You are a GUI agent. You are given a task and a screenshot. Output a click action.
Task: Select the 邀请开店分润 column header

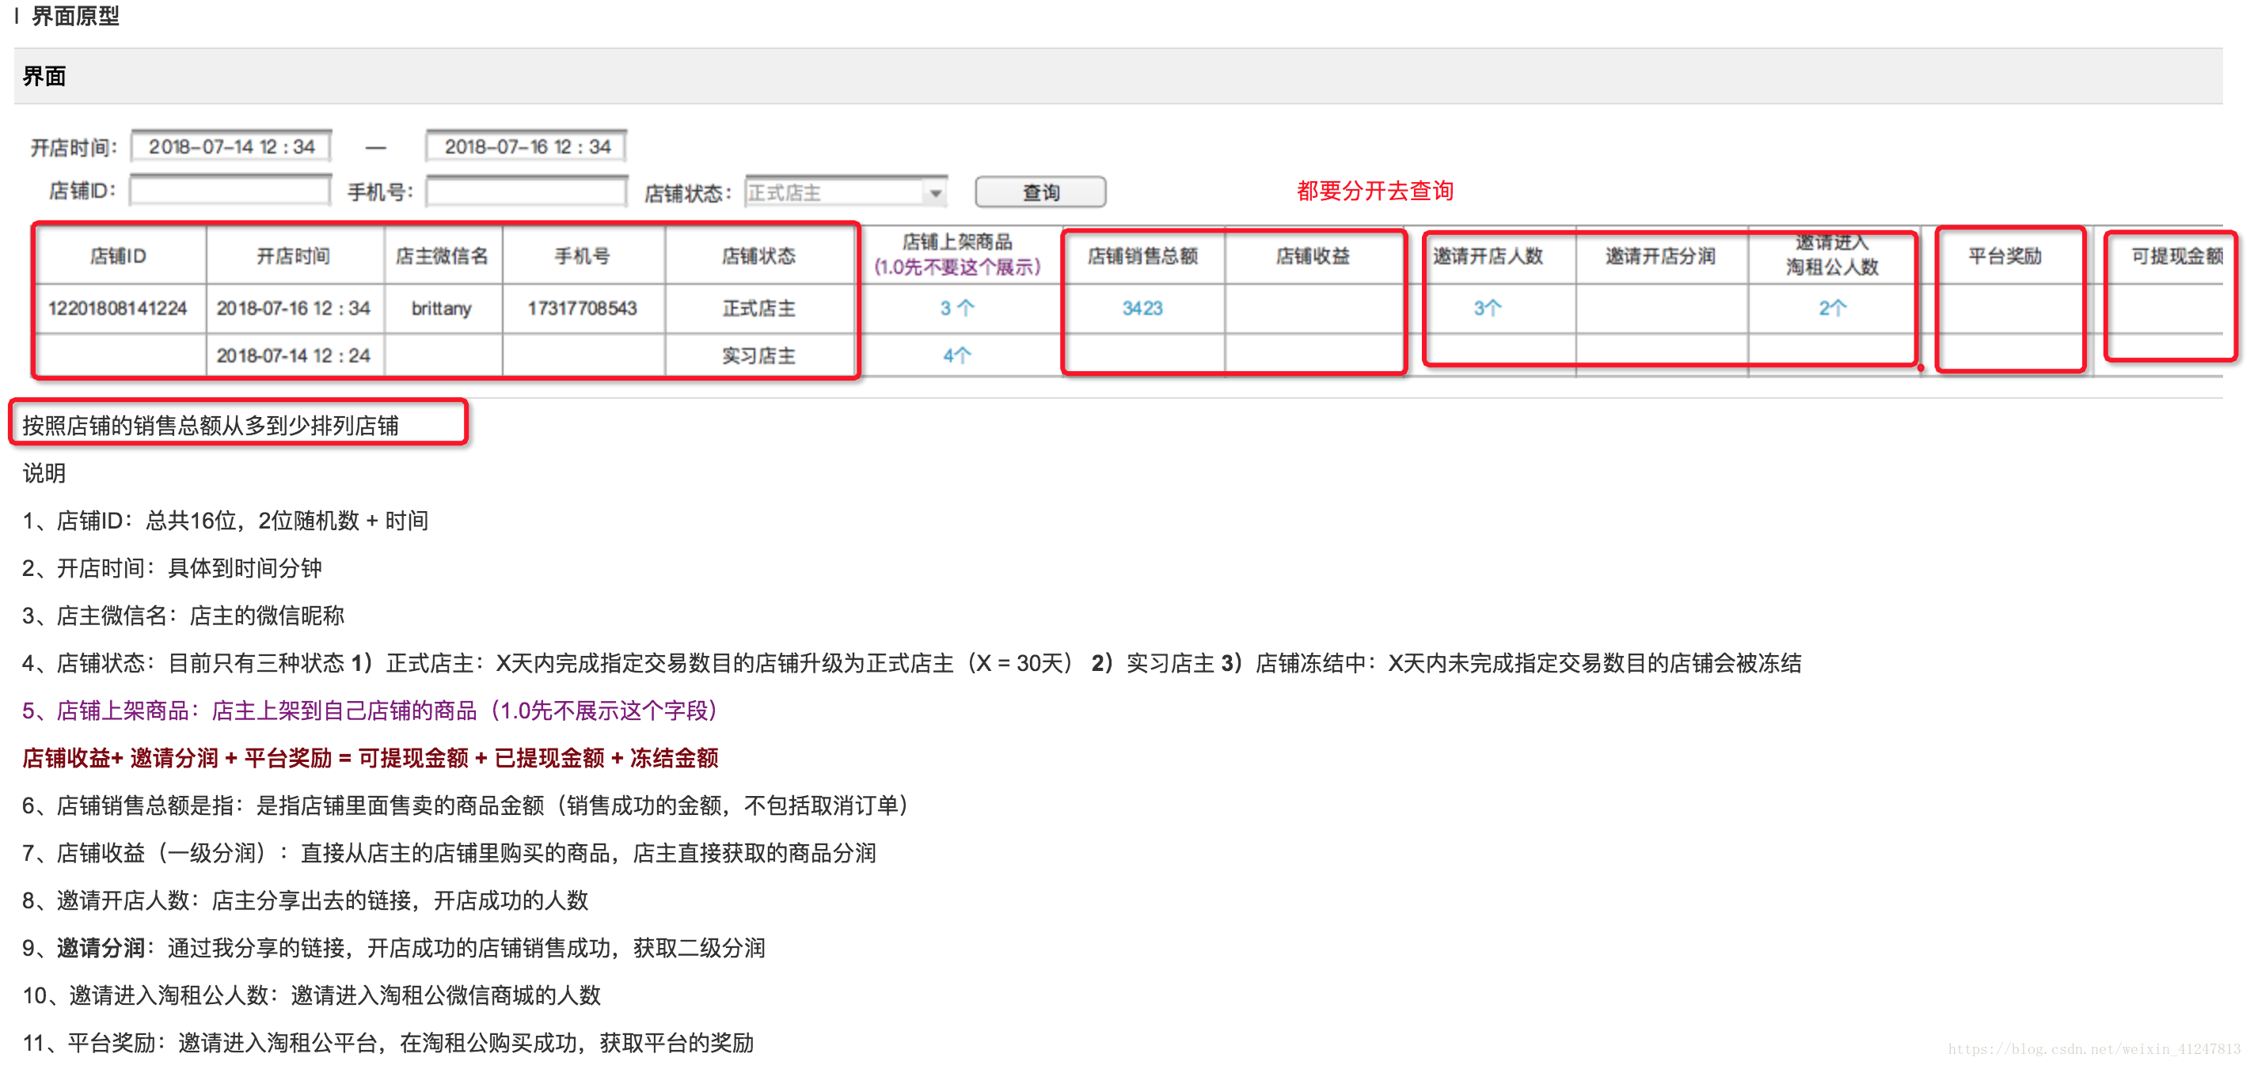click(x=1660, y=256)
